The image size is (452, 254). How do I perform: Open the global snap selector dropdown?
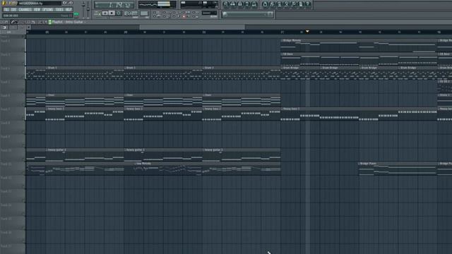[x=209, y=13]
